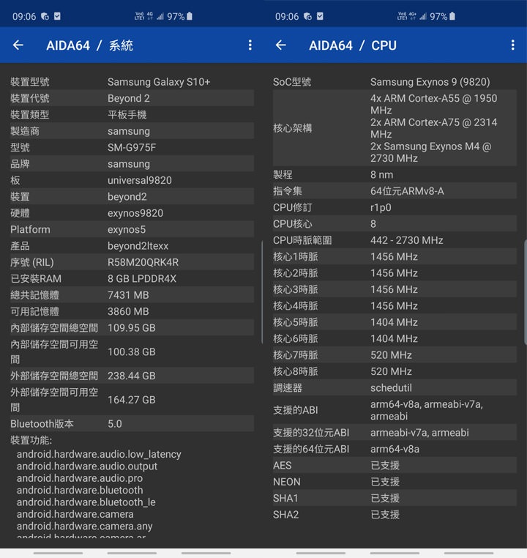The width and height of the screenshot is (527, 558).
Task: Tap the AIDA64 / 系統 title
Action: pos(89,45)
